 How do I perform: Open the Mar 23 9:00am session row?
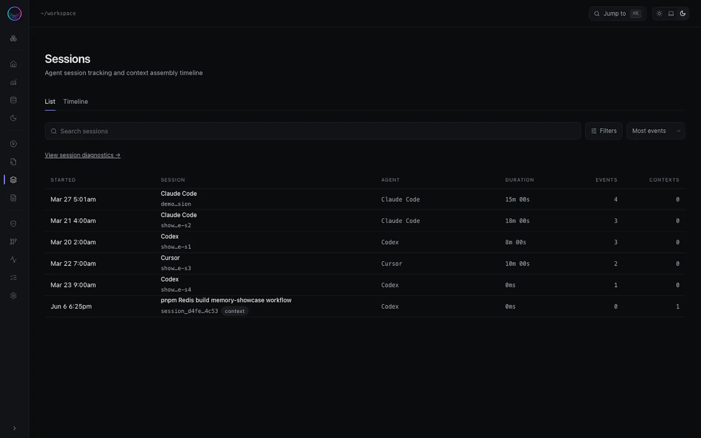[x=365, y=285]
